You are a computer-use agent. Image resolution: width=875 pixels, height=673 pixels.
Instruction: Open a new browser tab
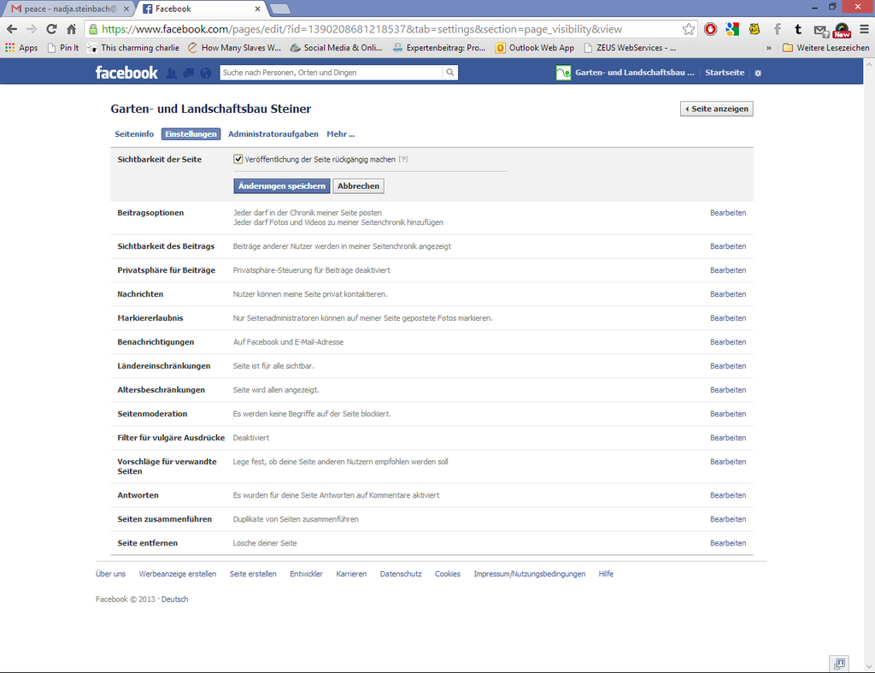pos(279,9)
